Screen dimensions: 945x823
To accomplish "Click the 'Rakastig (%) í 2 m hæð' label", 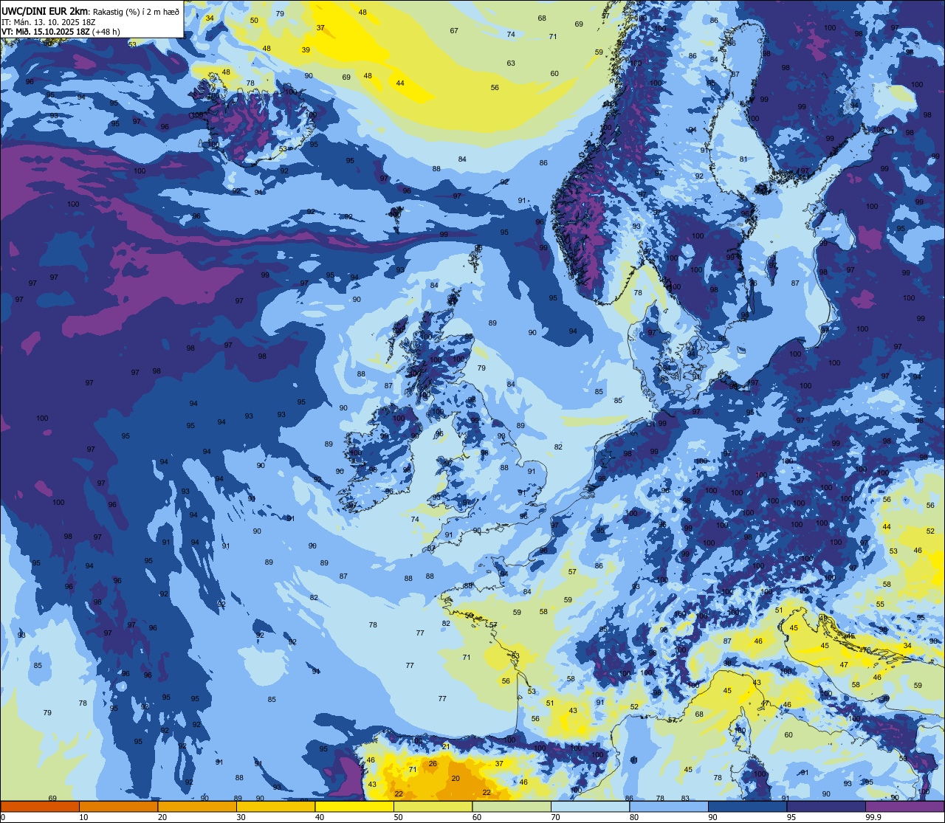I will (x=136, y=12).
